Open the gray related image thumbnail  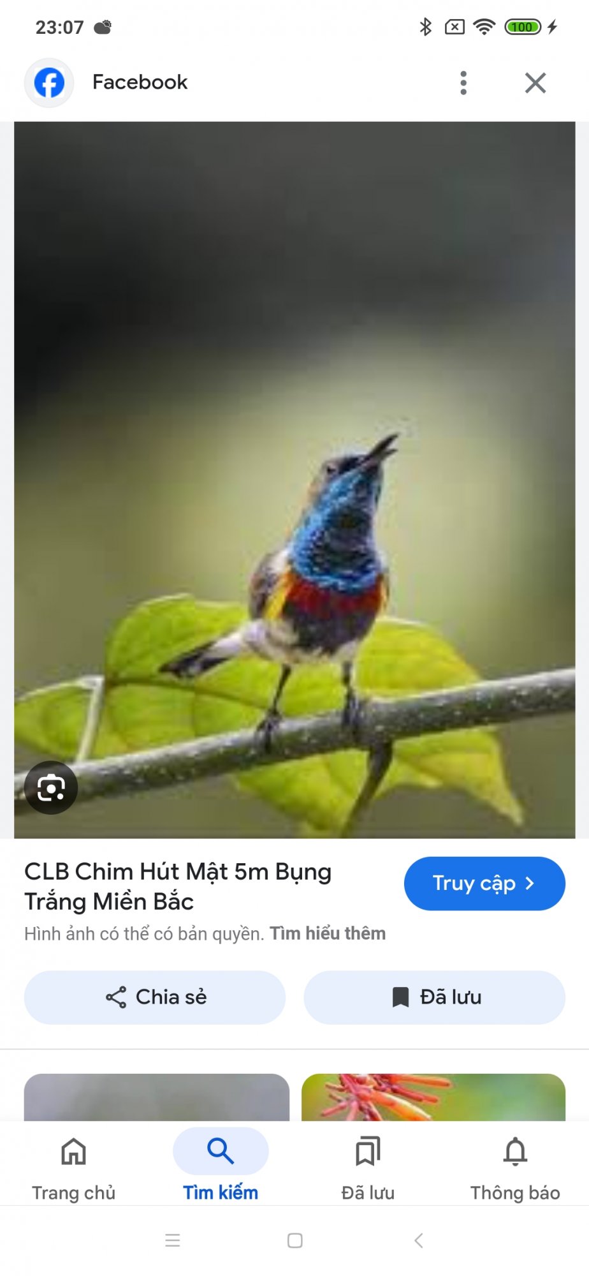tap(157, 1097)
